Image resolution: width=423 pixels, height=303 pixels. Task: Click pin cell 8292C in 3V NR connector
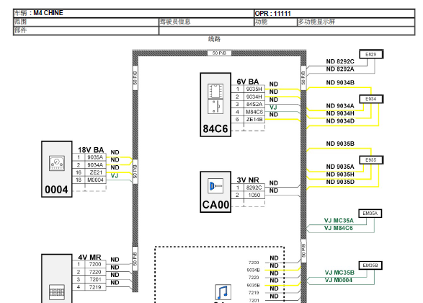(x=254, y=188)
